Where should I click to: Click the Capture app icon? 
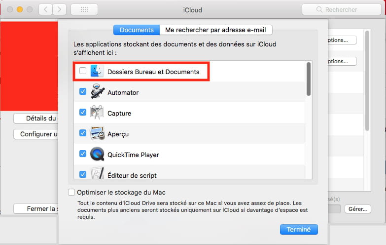click(97, 113)
